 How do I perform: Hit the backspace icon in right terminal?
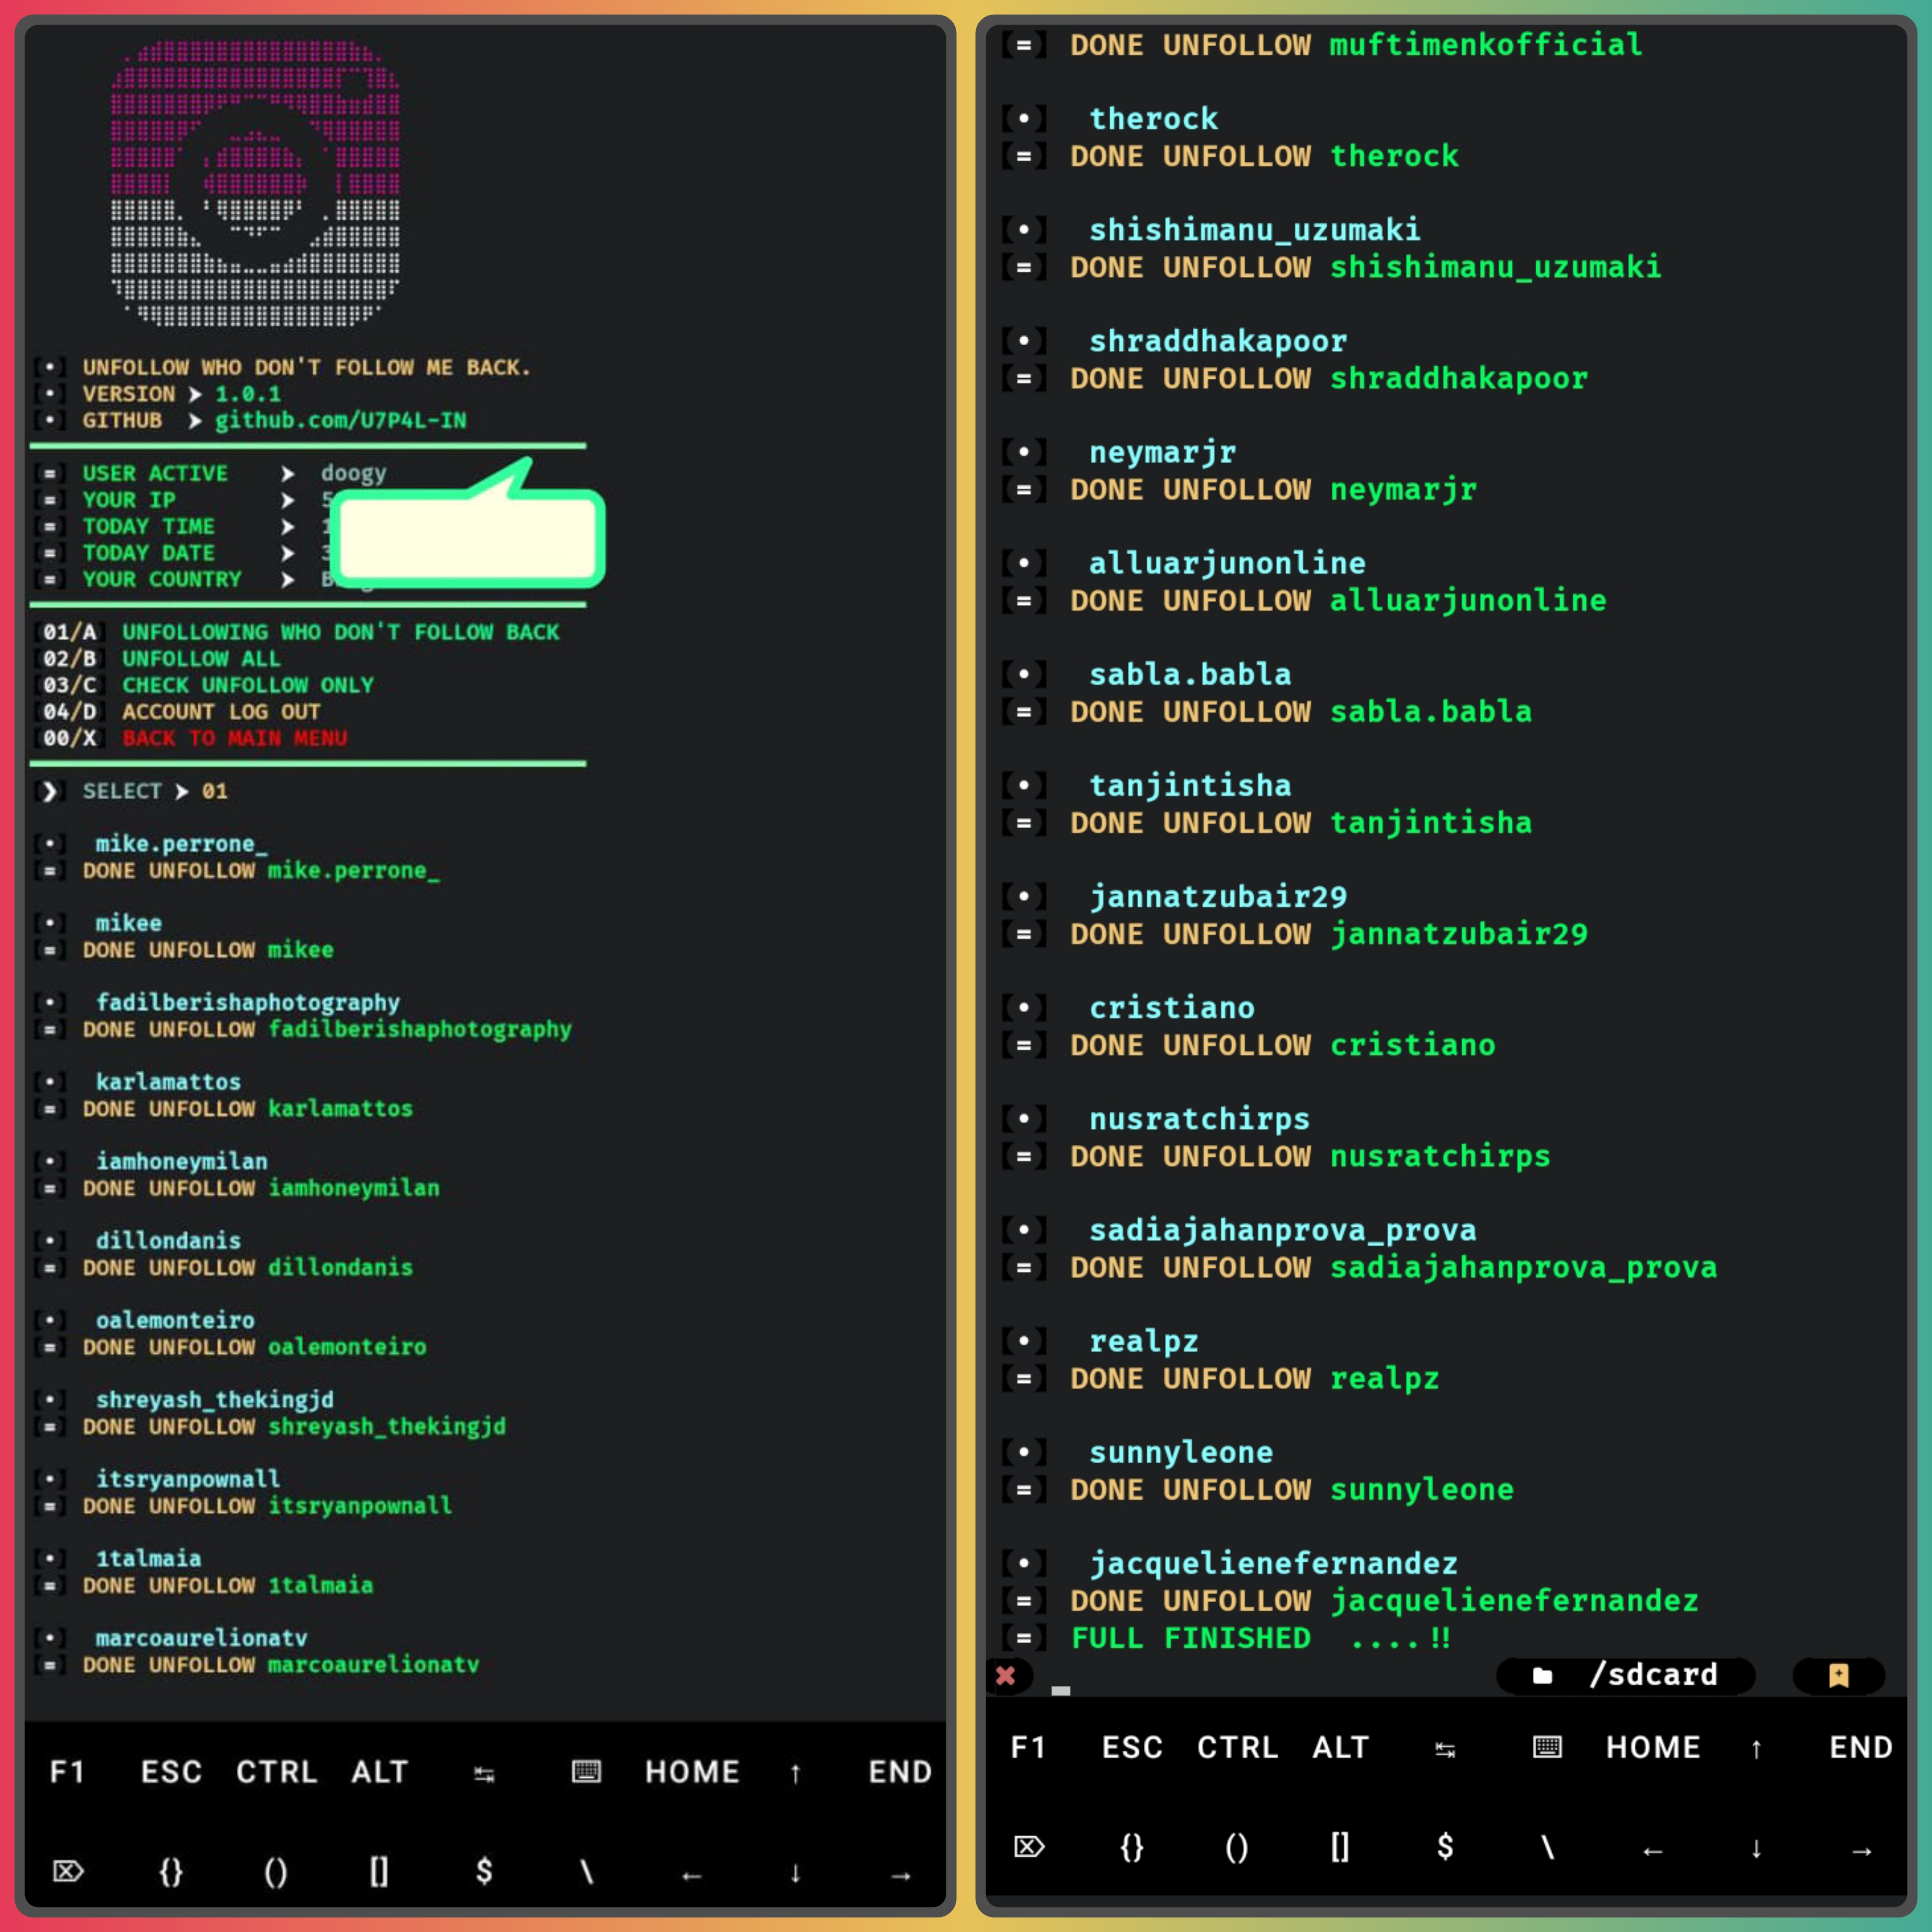(1029, 1847)
